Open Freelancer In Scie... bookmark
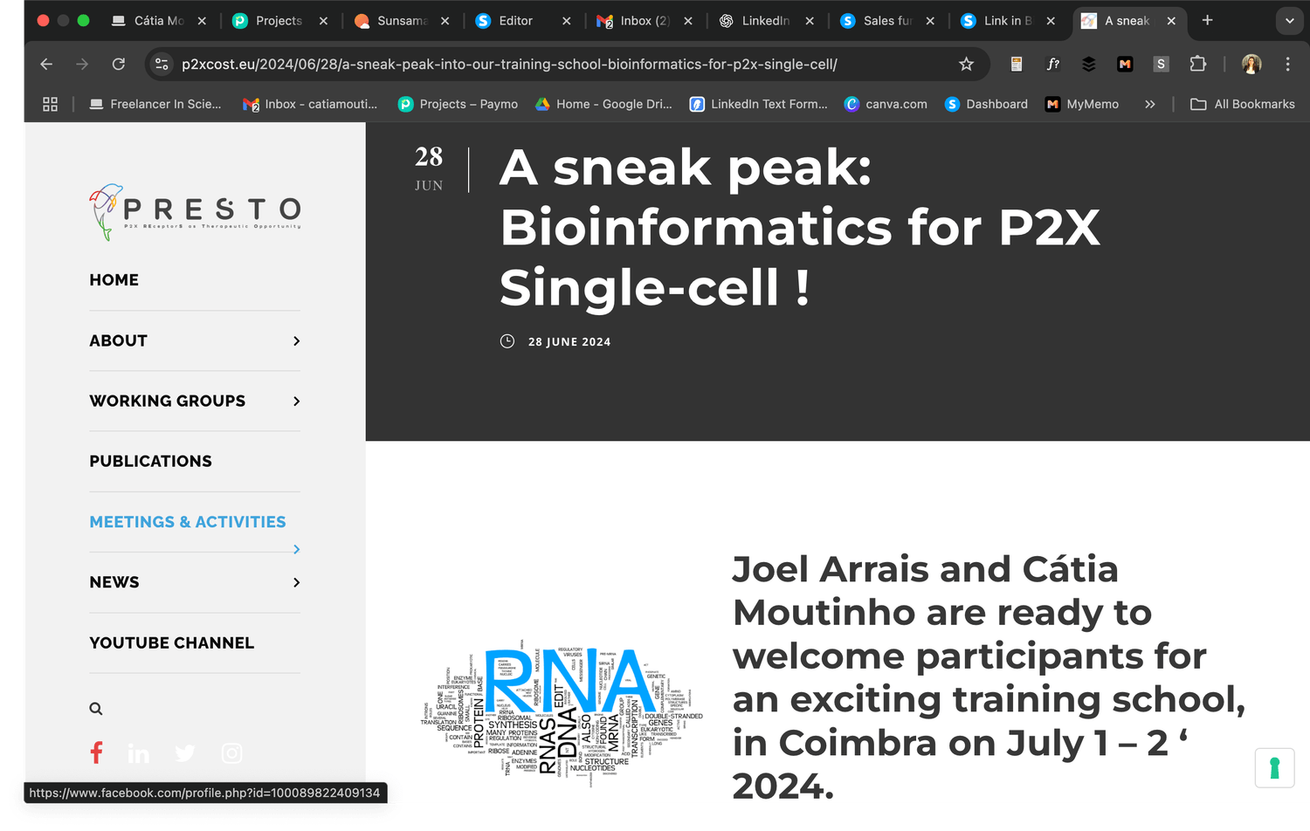 click(x=155, y=104)
